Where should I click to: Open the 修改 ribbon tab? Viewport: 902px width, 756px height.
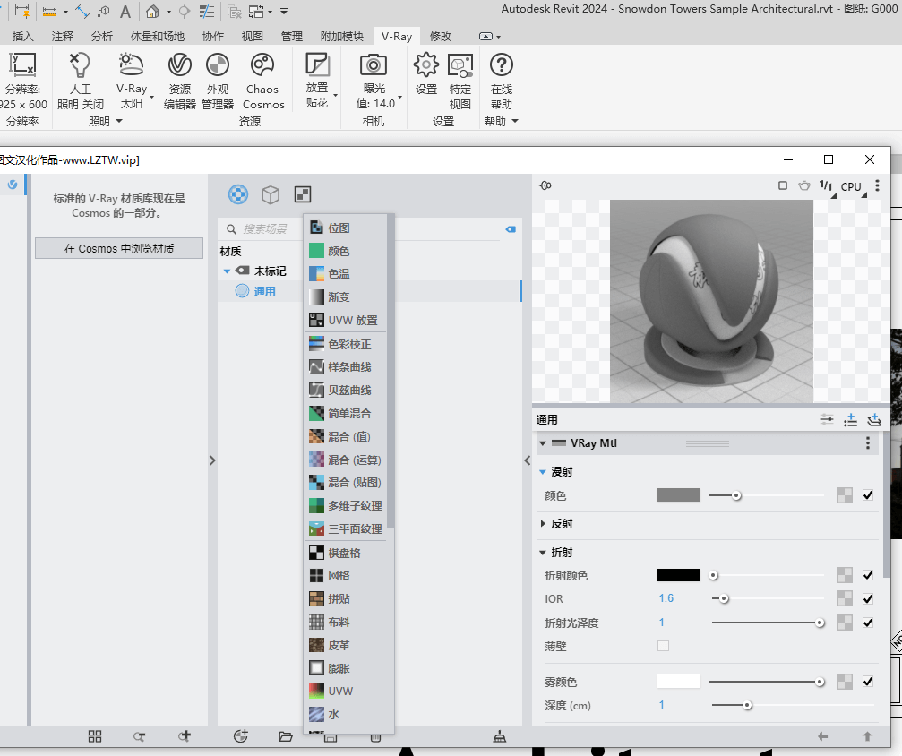441,36
